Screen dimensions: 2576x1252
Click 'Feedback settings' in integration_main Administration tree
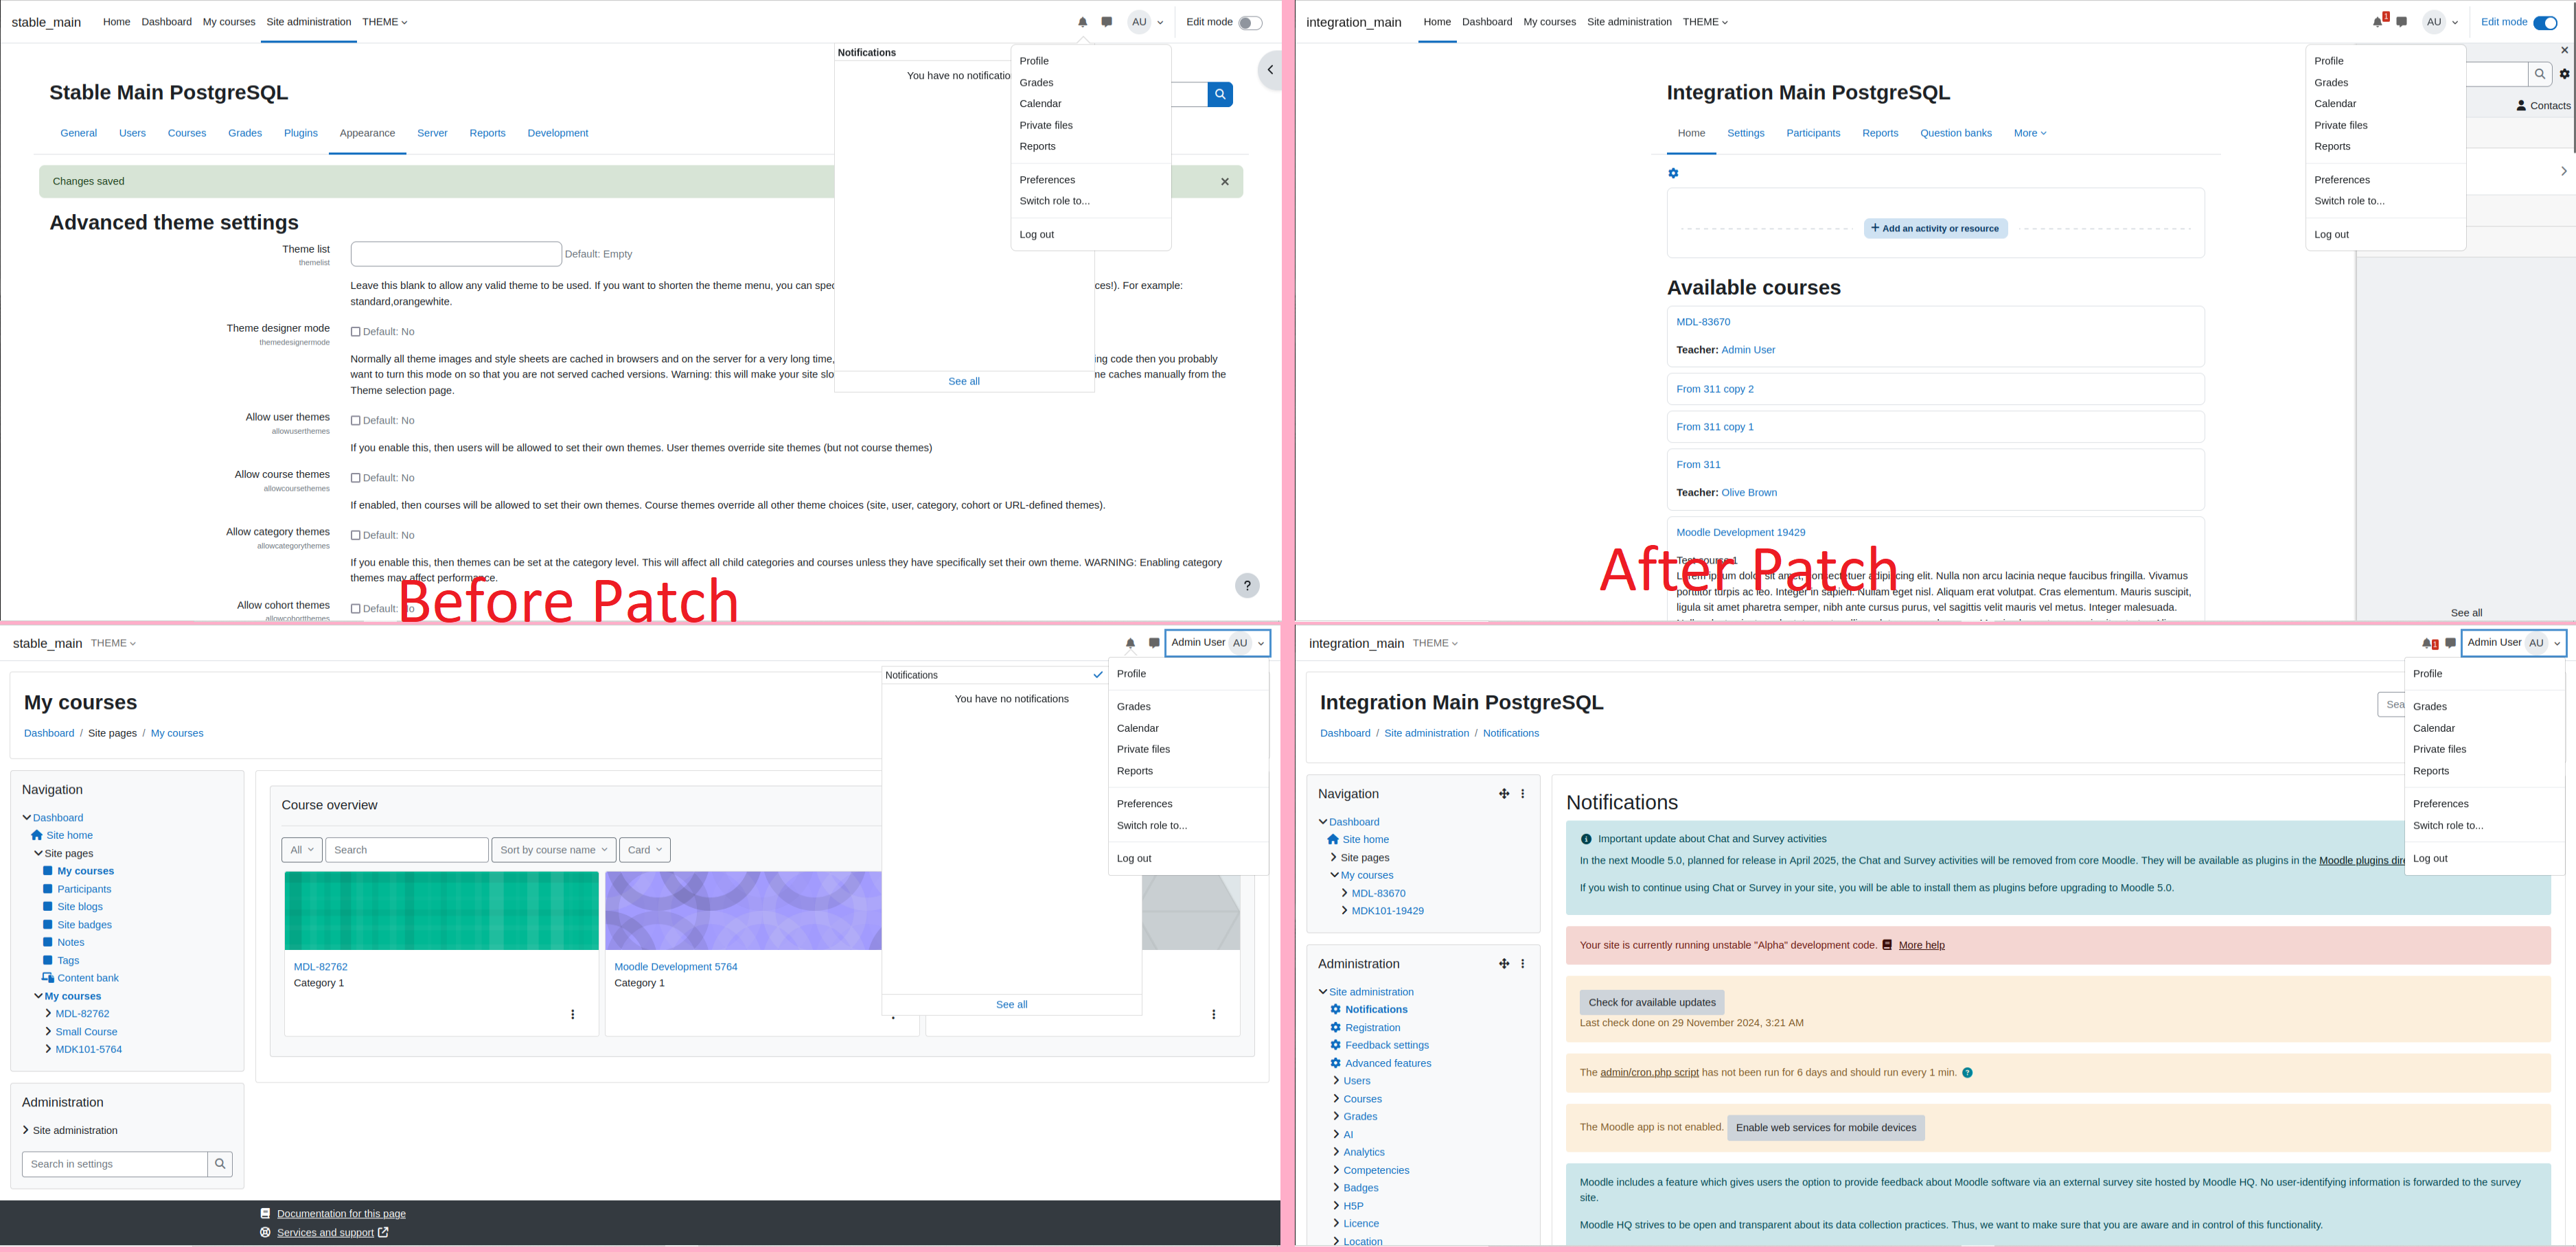[1386, 1046]
